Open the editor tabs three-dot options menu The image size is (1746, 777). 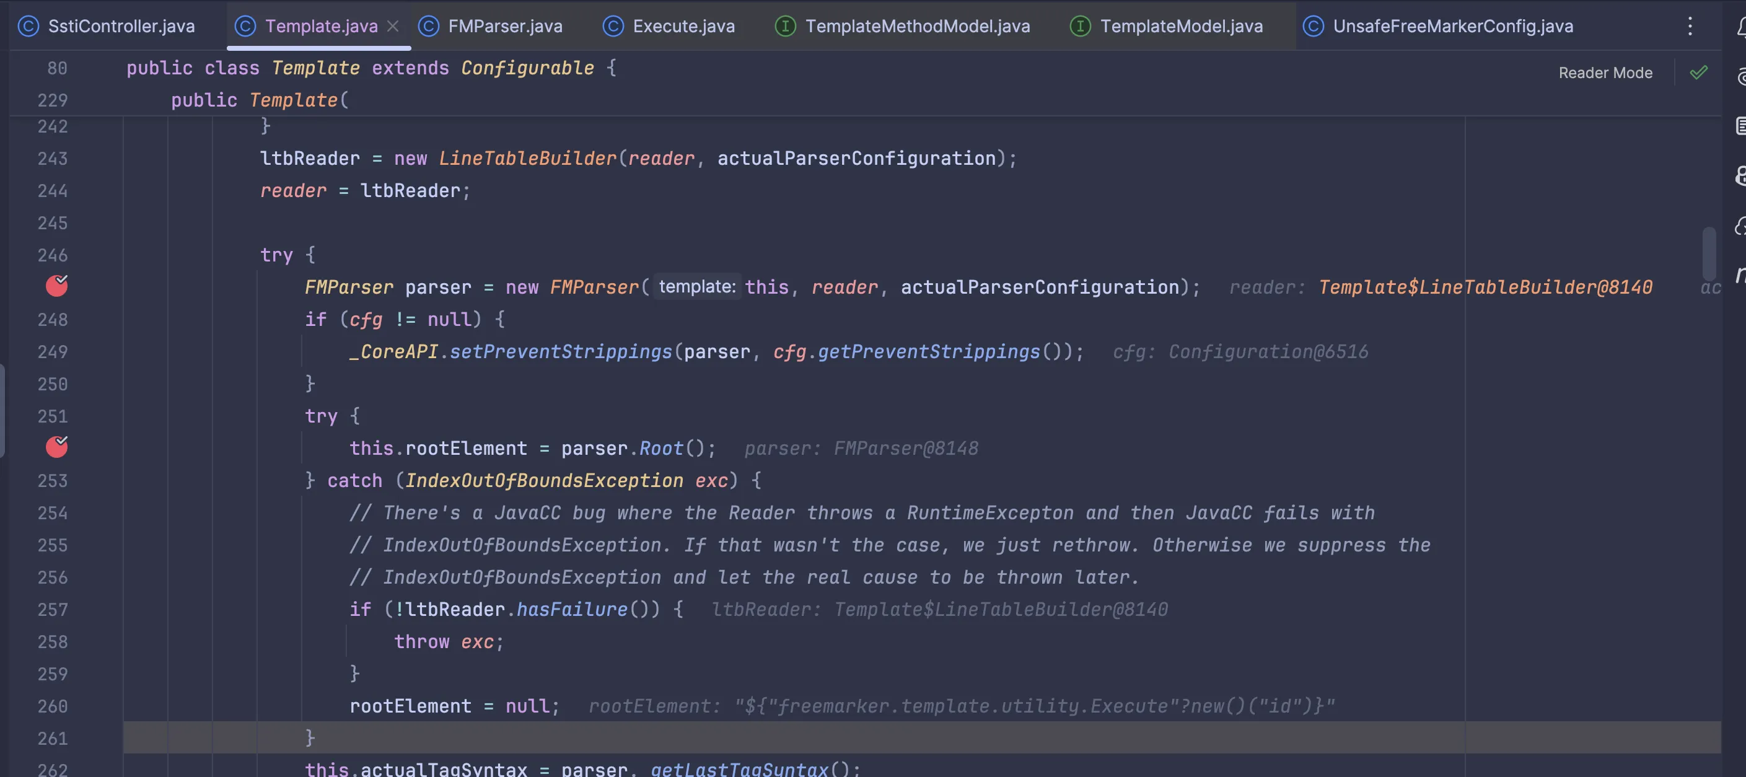[1690, 26]
